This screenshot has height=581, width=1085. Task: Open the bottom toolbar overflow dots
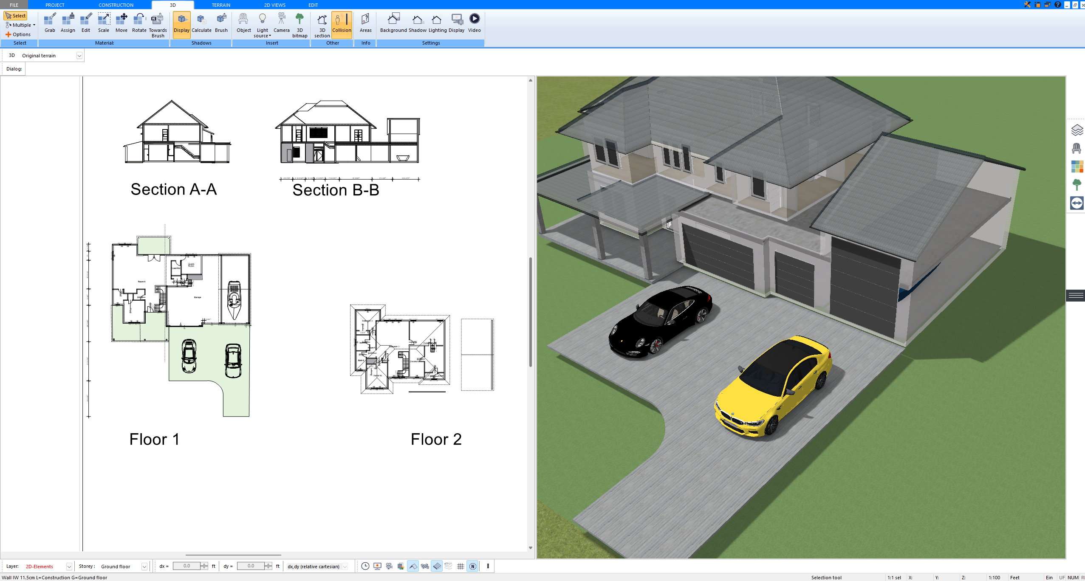pyautogui.click(x=488, y=566)
